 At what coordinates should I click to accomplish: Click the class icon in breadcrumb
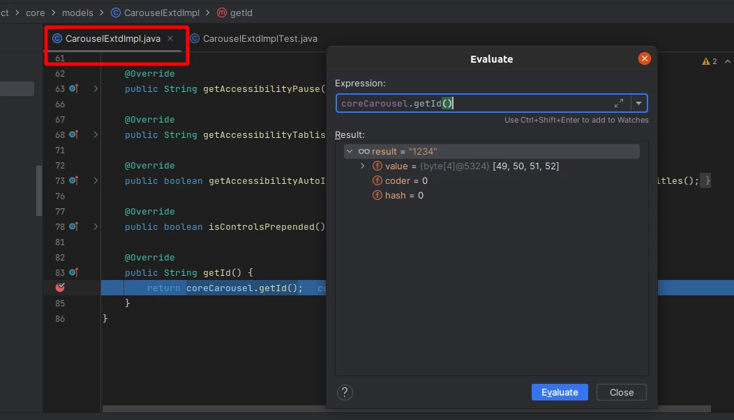116,13
